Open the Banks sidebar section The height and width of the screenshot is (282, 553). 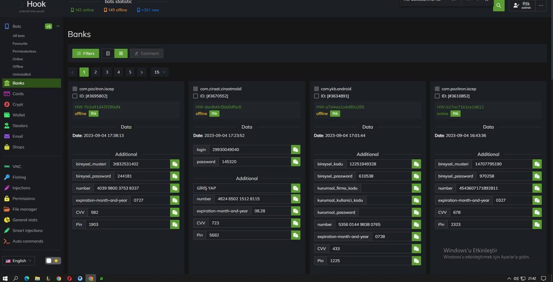[32, 83]
